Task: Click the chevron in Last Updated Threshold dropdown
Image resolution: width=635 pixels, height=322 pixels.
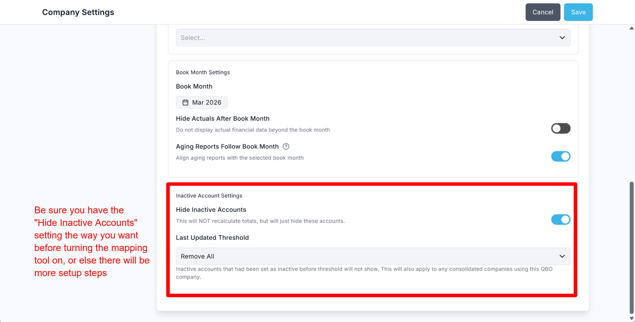Action: click(562, 256)
